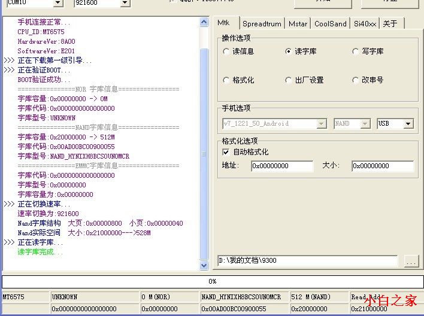The height and width of the screenshot is (316, 424).
Task: Switch to the Spreadtrum tab
Action: click(x=262, y=24)
